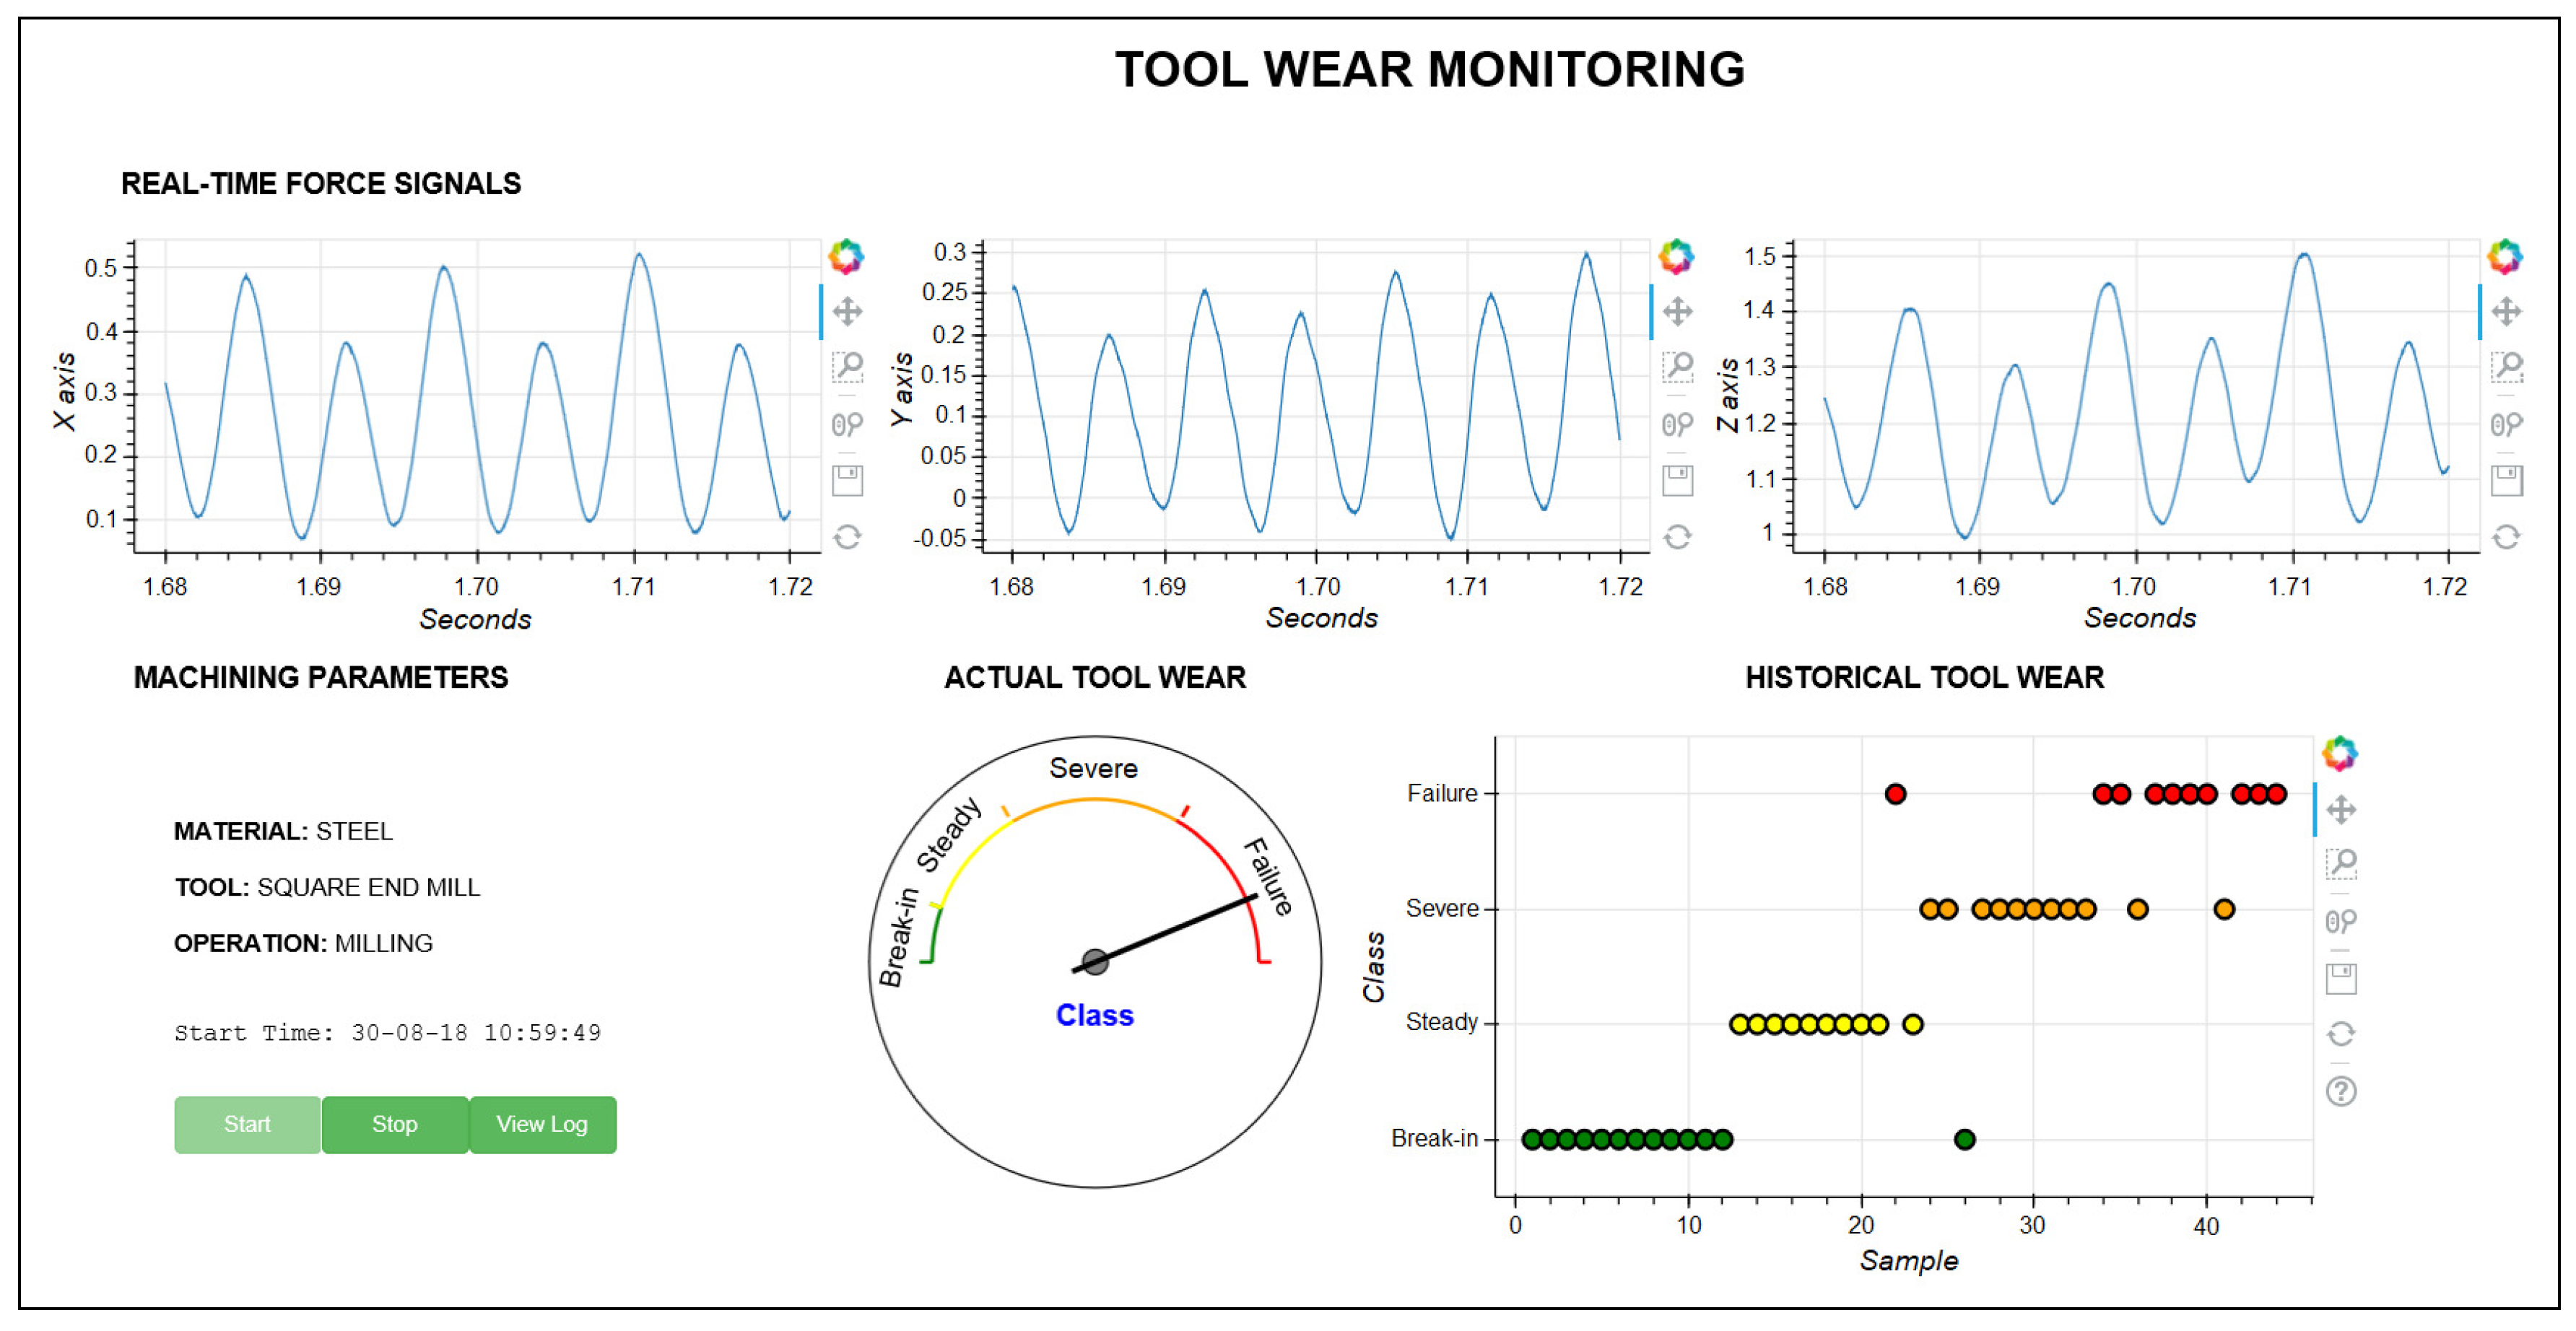The height and width of the screenshot is (1331, 2576).
Task: Select Box Zoom on Historical Tool Wear
Action: (2341, 864)
